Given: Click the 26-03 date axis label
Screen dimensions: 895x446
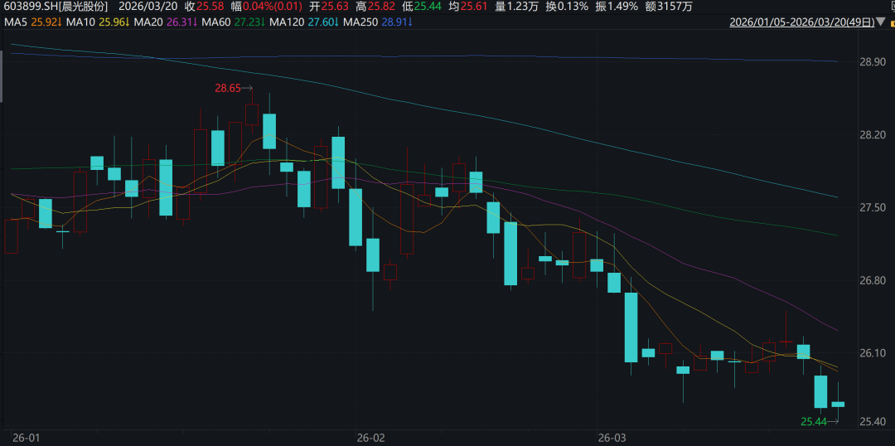Looking at the screenshot, I should click(x=612, y=438).
